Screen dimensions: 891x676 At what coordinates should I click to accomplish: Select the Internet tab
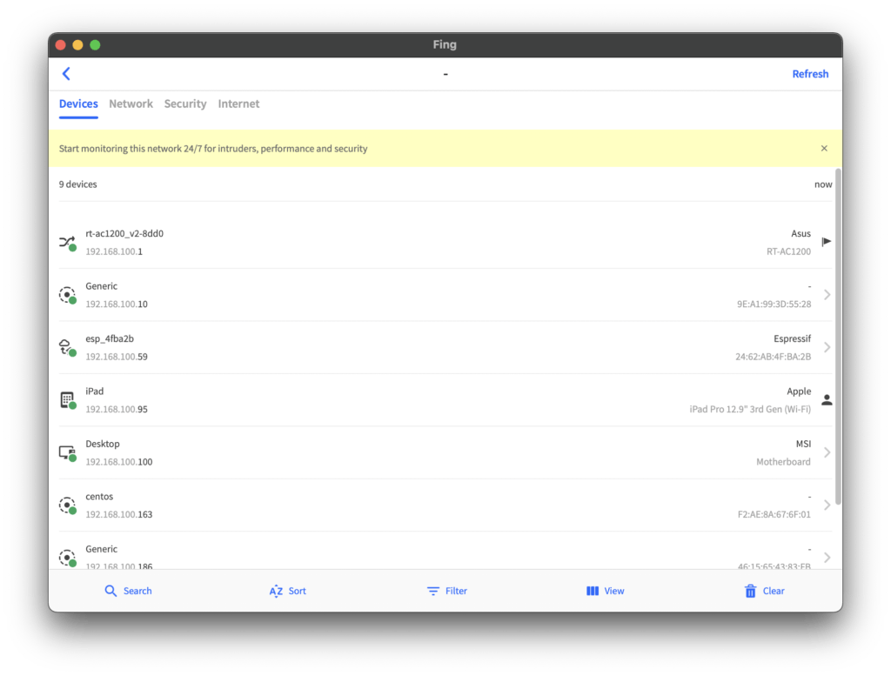click(238, 104)
